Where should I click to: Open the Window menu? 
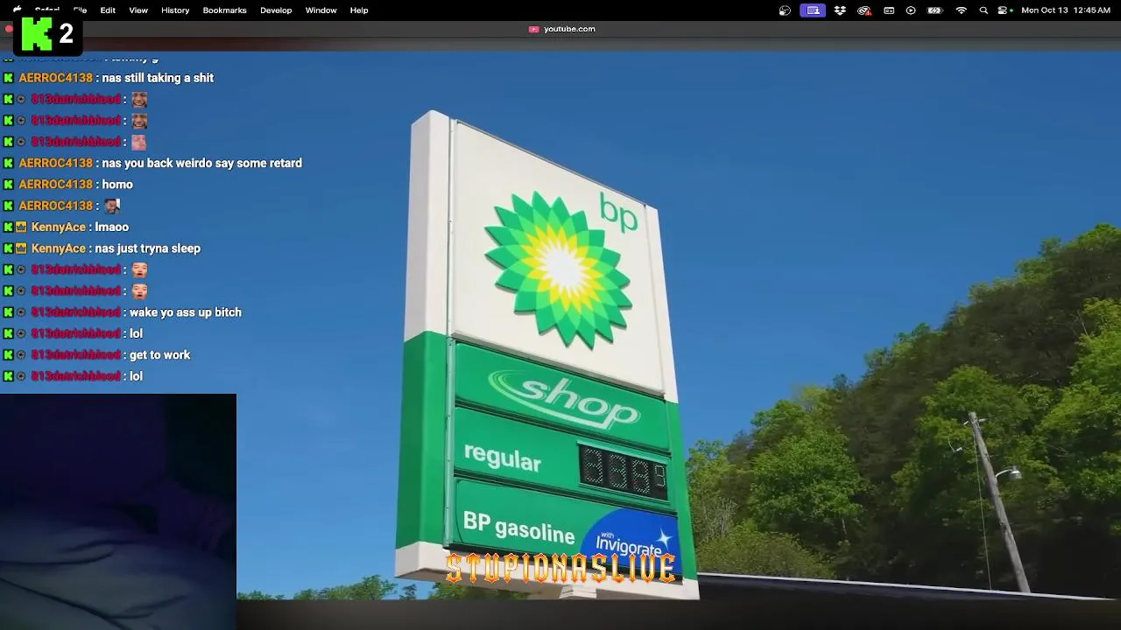pos(321,10)
